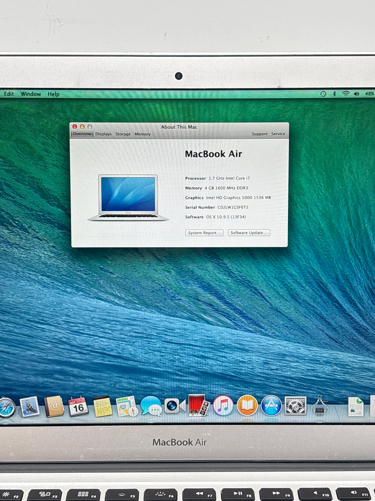Open the Wi-Fi menu

tap(345, 94)
